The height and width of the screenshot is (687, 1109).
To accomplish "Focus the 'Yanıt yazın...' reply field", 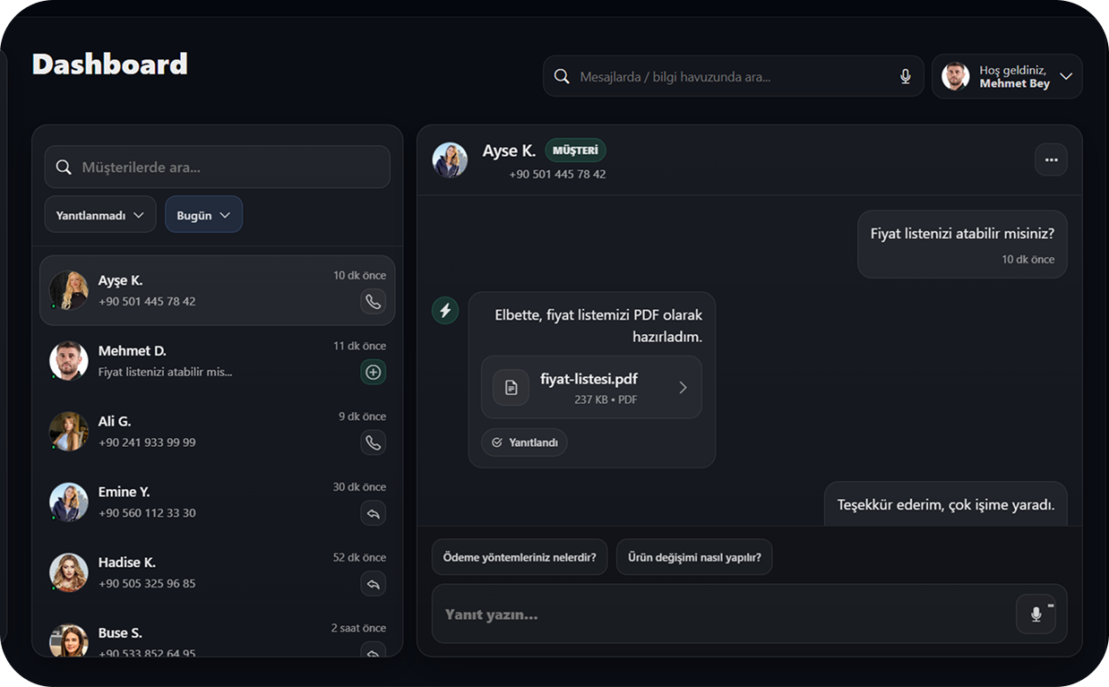I will pyautogui.click(x=717, y=614).
